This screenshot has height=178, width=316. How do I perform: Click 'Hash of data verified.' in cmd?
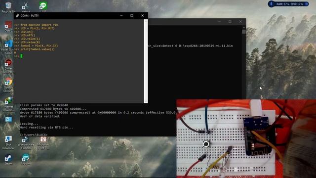point(40,116)
